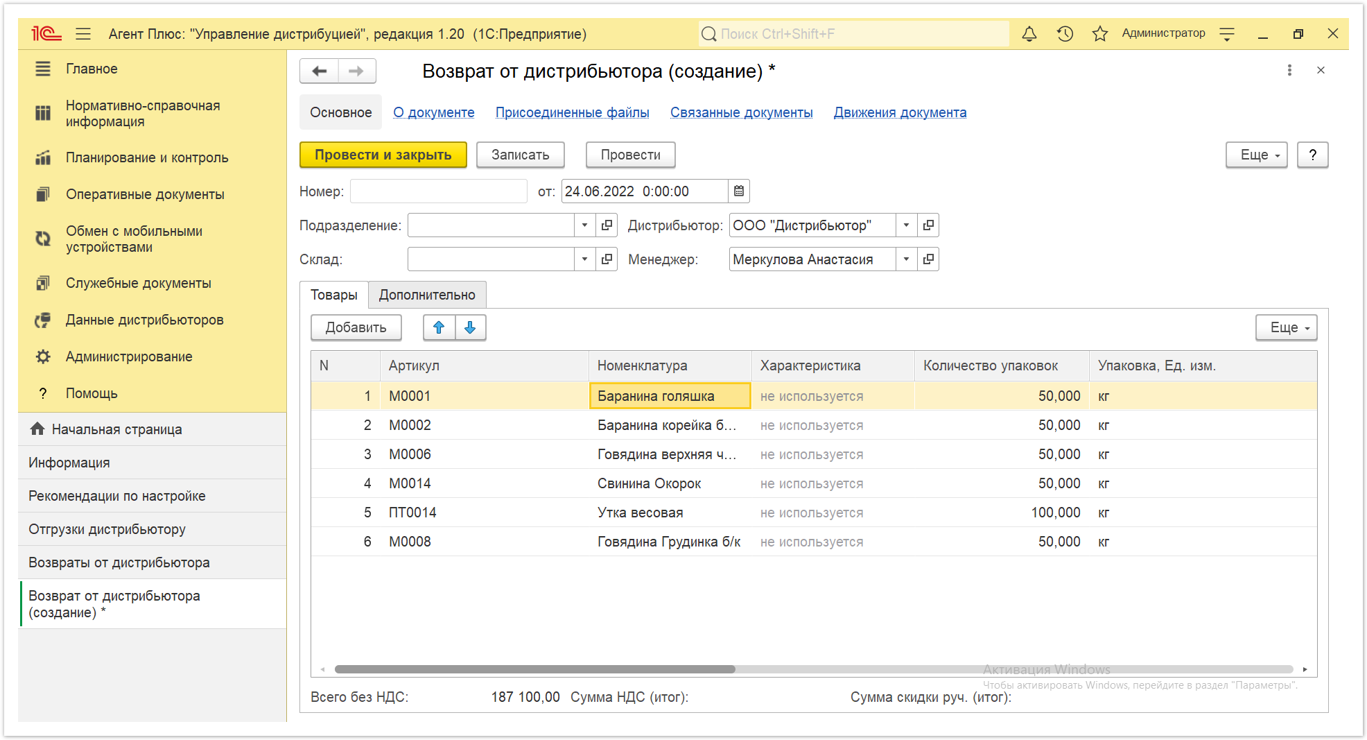Click the table horizontal scrollbar

coord(813,669)
